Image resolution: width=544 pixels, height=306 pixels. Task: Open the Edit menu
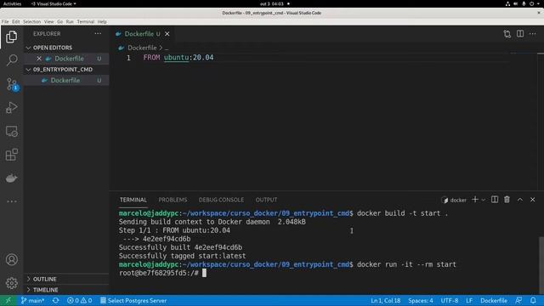click(16, 21)
